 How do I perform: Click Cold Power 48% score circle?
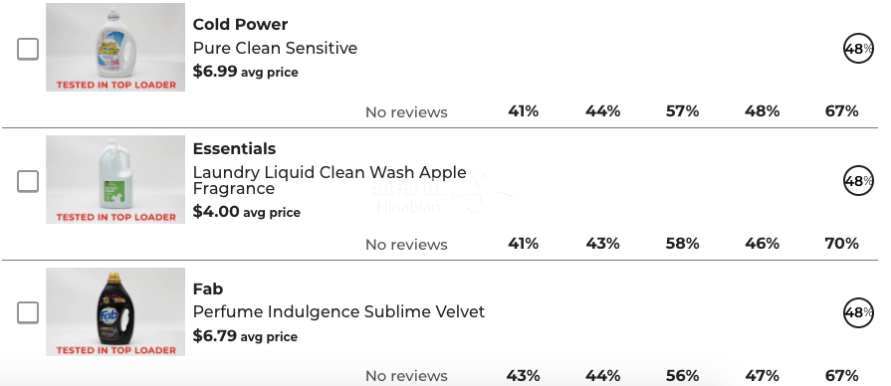858,49
